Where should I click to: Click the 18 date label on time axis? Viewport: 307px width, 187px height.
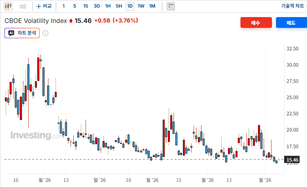[x=129, y=180]
